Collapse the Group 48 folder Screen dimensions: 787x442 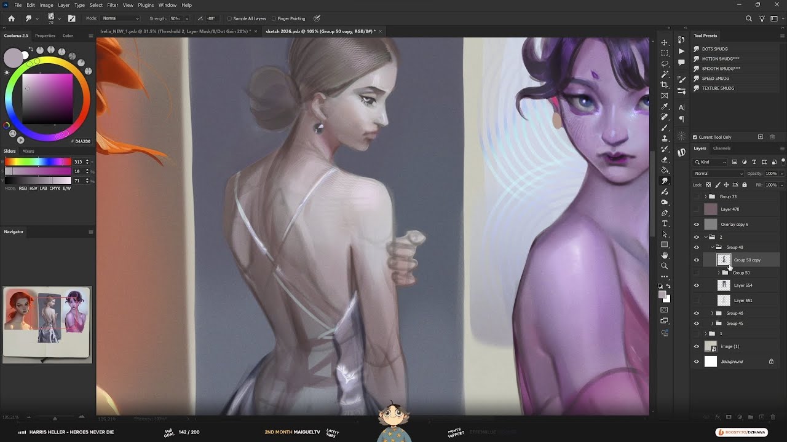click(x=712, y=247)
